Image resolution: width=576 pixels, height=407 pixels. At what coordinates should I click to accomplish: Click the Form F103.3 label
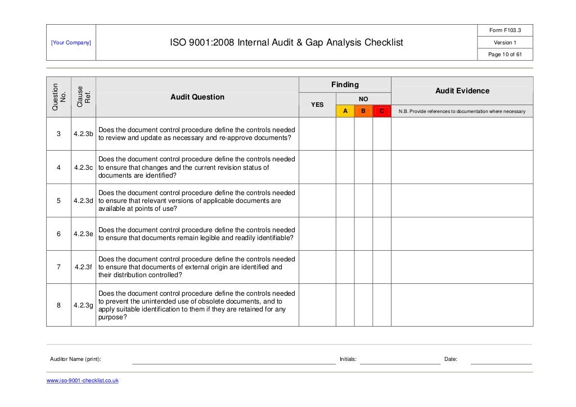point(505,30)
